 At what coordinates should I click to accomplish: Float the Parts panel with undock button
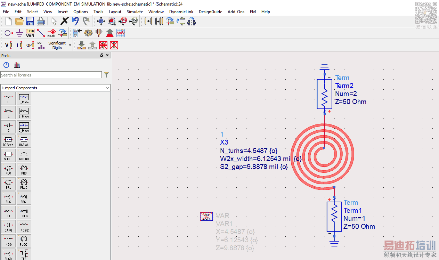[x=102, y=55]
